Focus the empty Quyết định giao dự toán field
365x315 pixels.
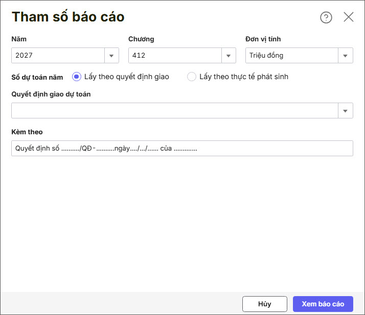pos(174,111)
